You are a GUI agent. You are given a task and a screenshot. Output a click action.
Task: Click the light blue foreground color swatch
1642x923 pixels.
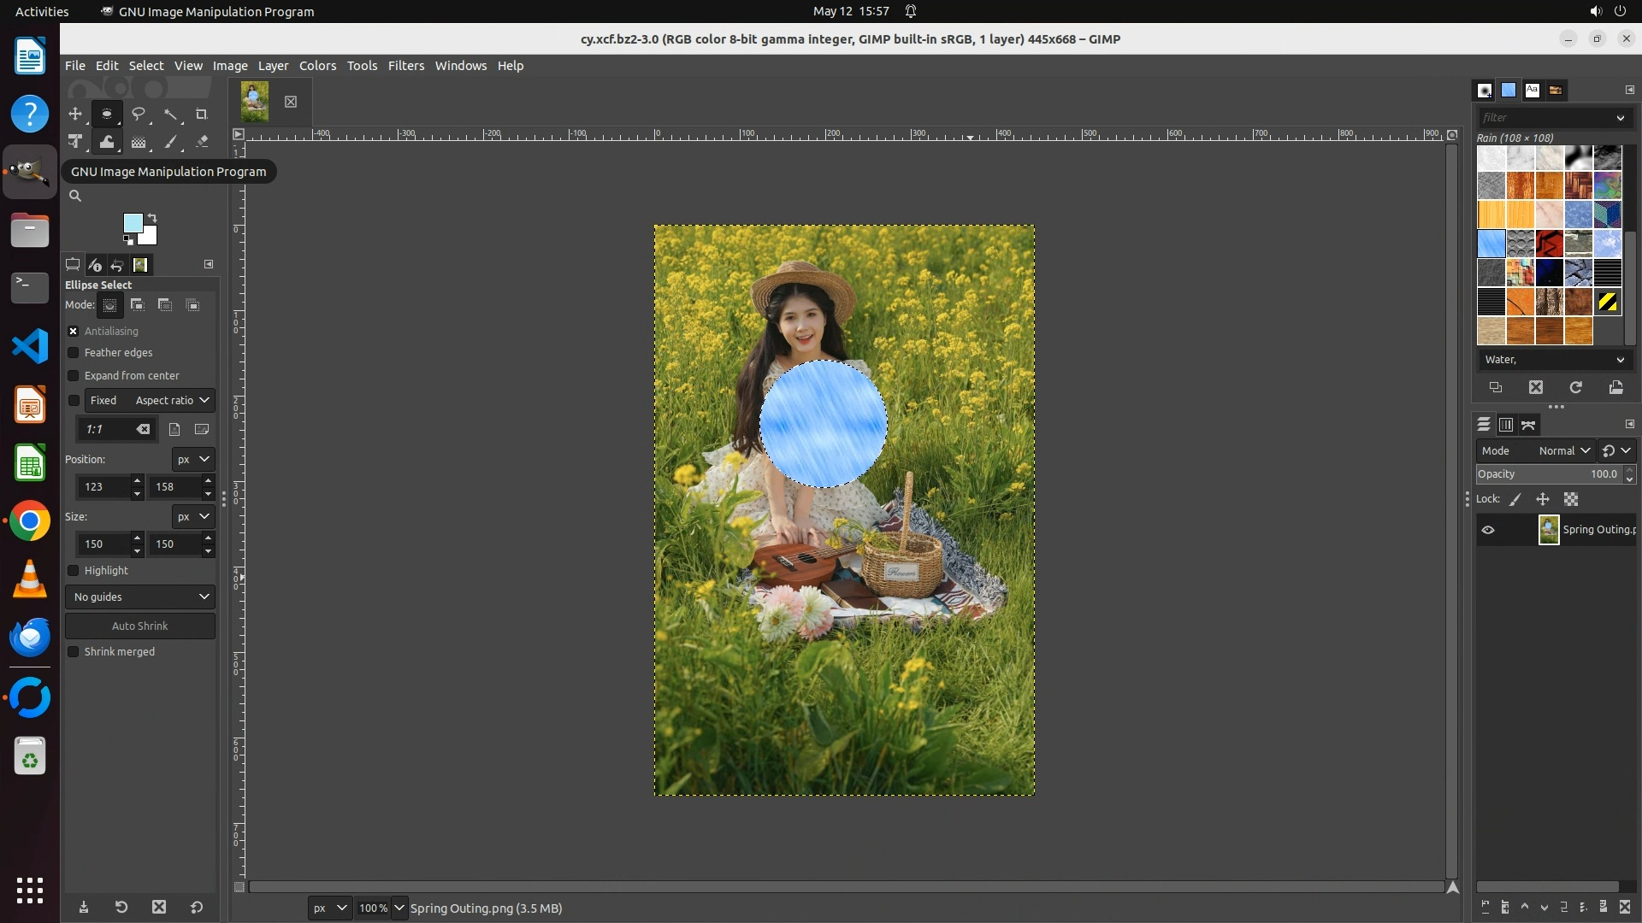(x=132, y=223)
